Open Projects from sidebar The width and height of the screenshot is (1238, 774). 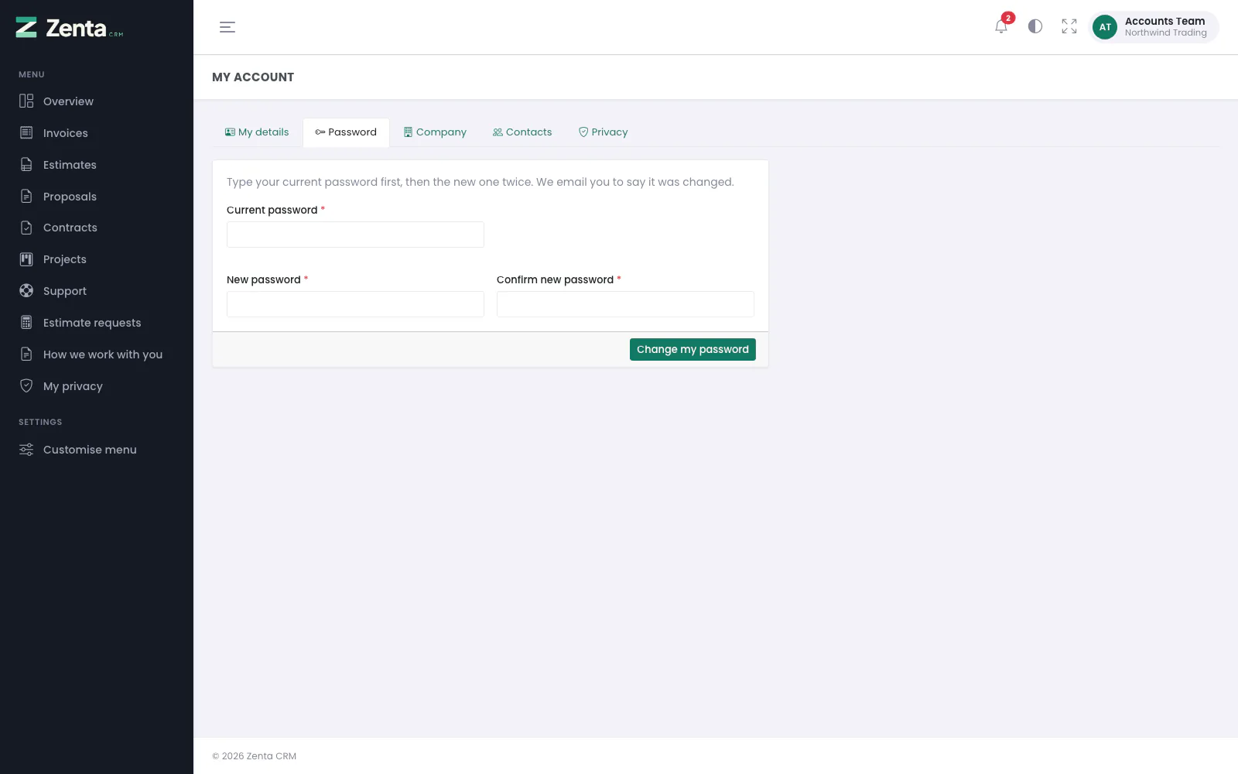tap(97, 259)
